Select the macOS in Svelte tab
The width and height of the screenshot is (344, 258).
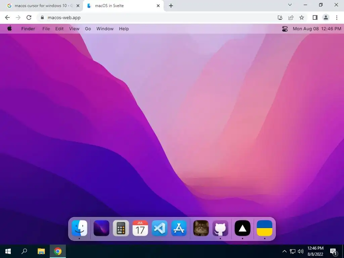123,6
